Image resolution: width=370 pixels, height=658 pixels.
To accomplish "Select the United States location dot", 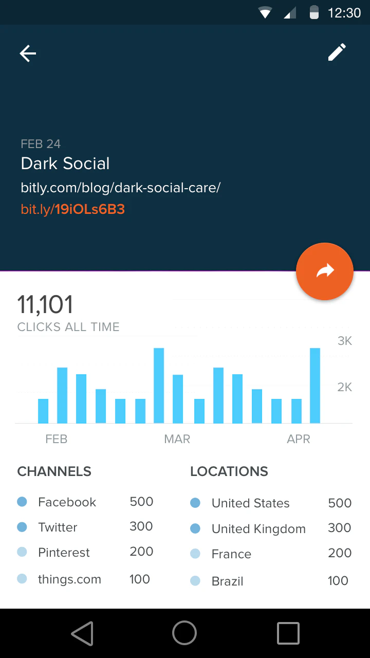I will tap(195, 503).
